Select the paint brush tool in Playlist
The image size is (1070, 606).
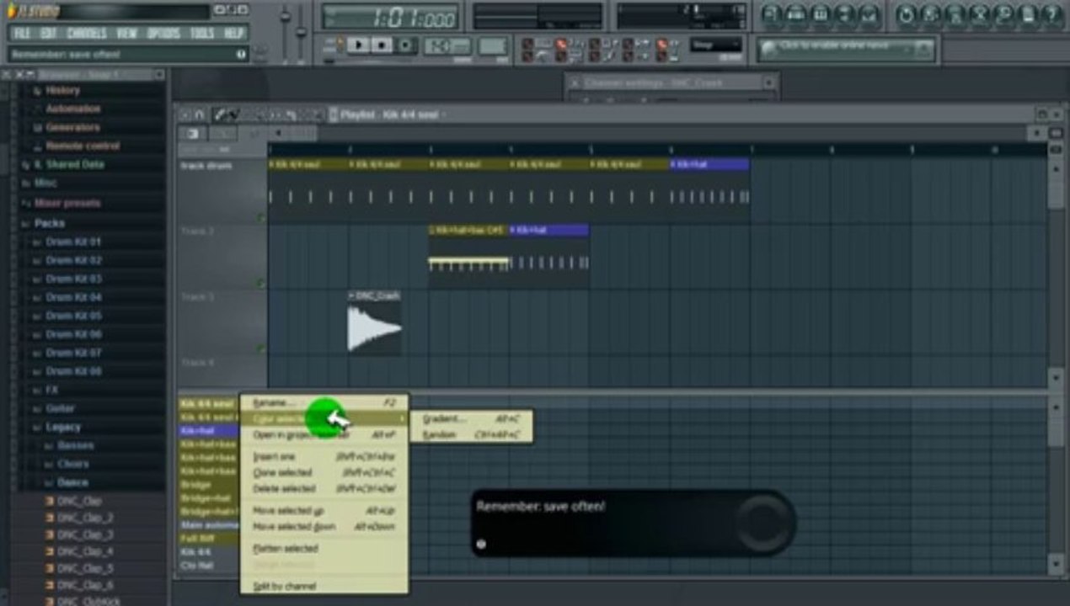(233, 114)
